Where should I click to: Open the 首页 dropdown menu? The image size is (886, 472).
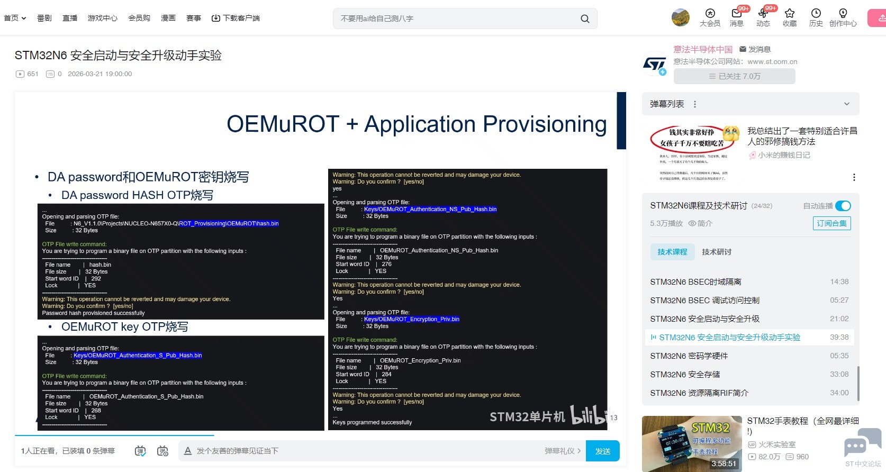pyautogui.click(x=15, y=18)
